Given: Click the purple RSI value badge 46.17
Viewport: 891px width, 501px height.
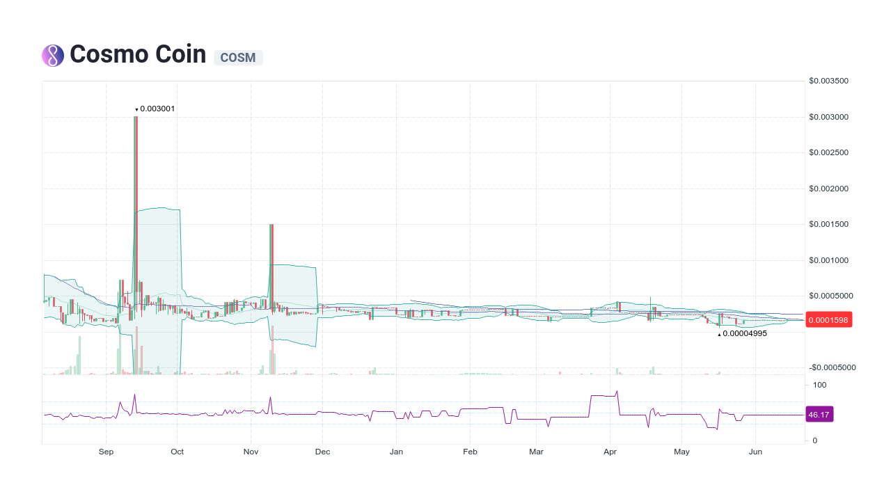Looking at the screenshot, I should pyautogui.click(x=819, y=414).
